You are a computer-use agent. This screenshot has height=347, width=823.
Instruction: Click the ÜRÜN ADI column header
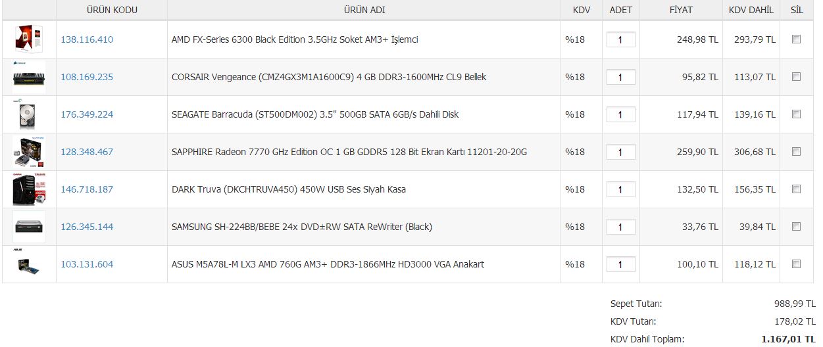coord(364,10)
